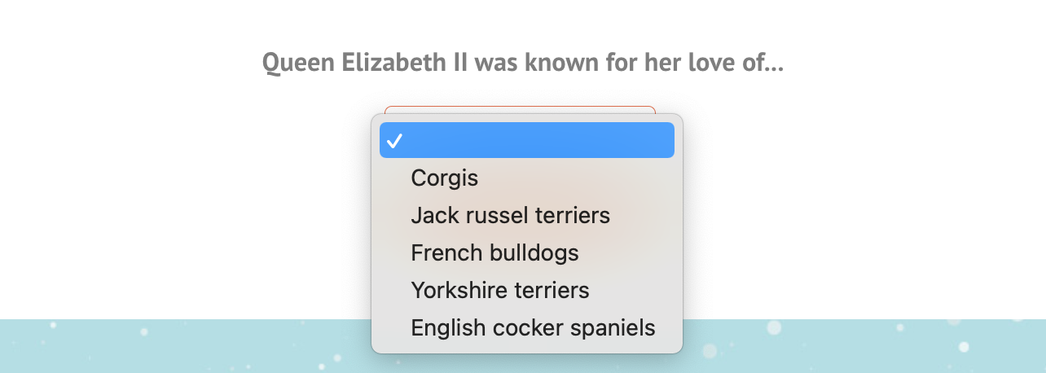Click the white checkmark beside empty entry
This screenshot has height=373, width=1046.
[x=395, y=141]
